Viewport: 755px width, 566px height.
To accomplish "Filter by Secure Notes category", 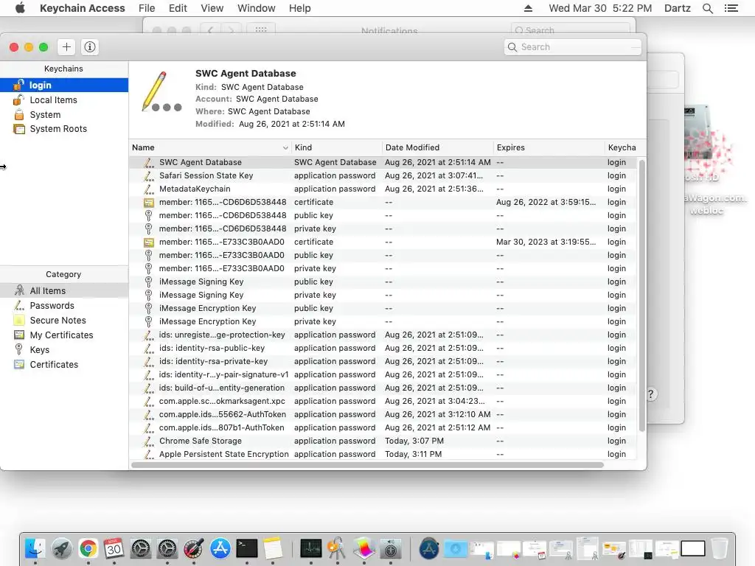I will [x=64, y=321].
